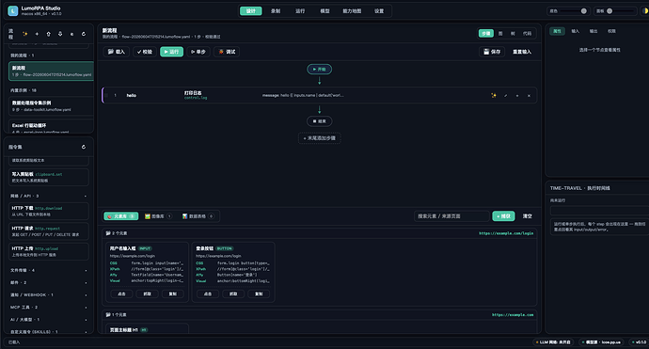Refresh the 指令集 panel
The height and width of the screenshot is (349, 649).
(x=84, y=147)
